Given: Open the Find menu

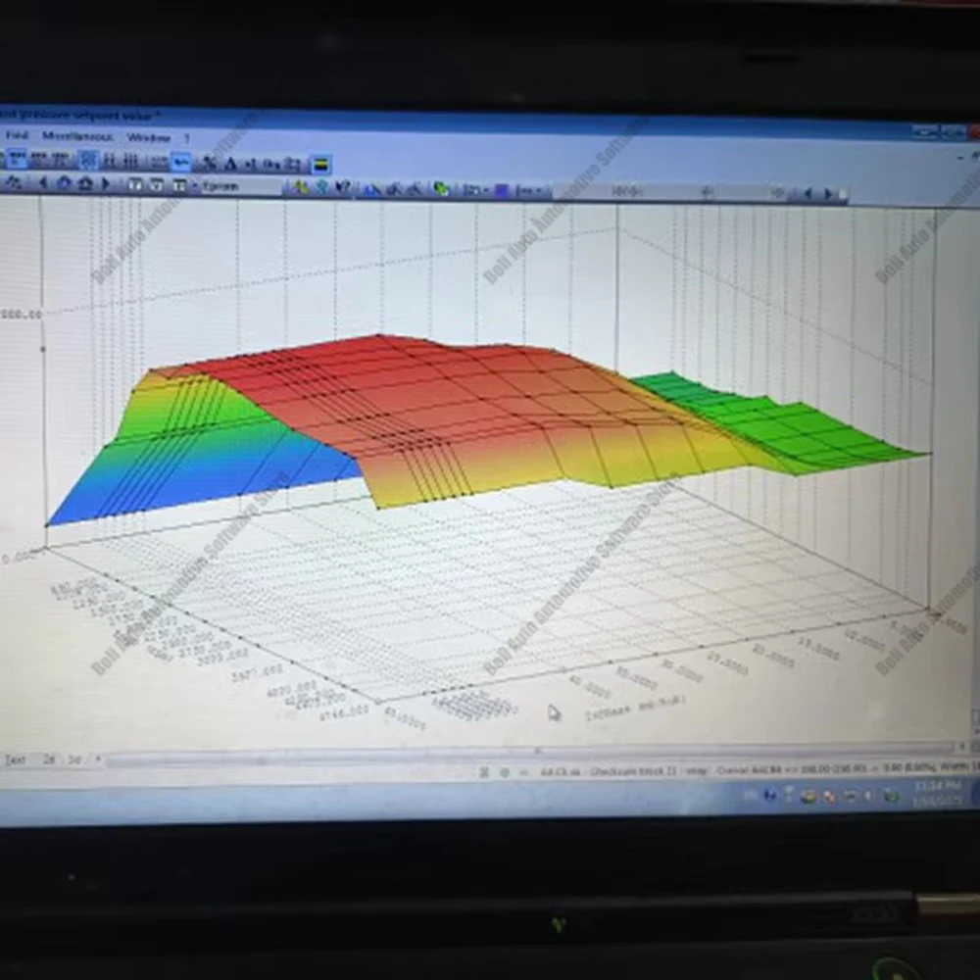Looking at the screenshot, I should (x=17, y=135).
